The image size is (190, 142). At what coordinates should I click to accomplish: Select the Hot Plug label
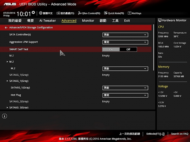pos(16,95)
